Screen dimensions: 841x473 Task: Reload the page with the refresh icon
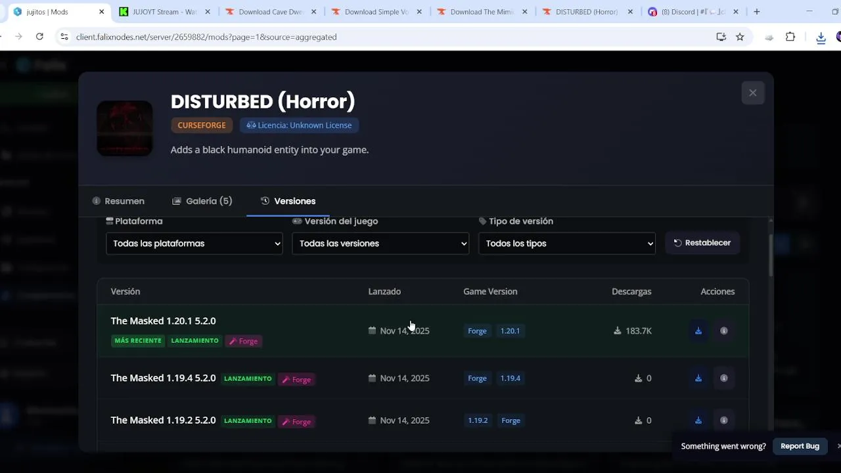pos(39,37)
